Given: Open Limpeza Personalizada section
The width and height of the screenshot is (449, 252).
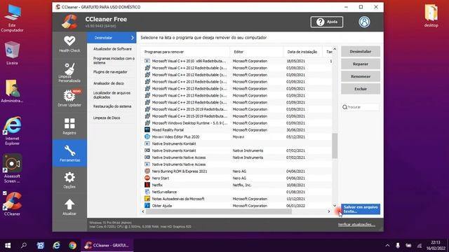Looking at the screenshot, I should coord(69,73).
